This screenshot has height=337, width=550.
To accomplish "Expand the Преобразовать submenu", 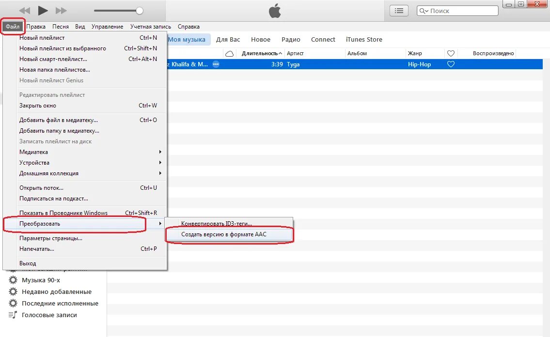I will 84,224.
